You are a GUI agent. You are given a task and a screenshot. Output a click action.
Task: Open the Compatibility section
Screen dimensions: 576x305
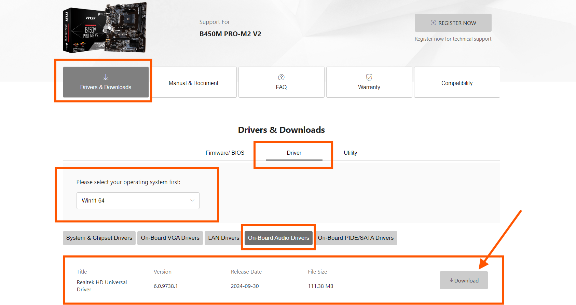(x=457, y=82)
